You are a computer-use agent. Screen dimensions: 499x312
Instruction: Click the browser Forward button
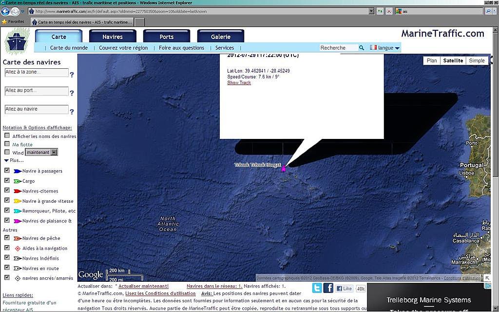point(15,11)
